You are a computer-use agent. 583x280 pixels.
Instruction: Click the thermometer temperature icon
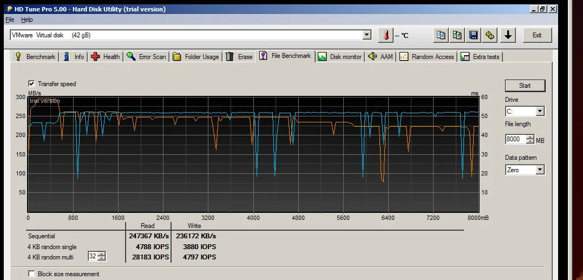point(385,35)
